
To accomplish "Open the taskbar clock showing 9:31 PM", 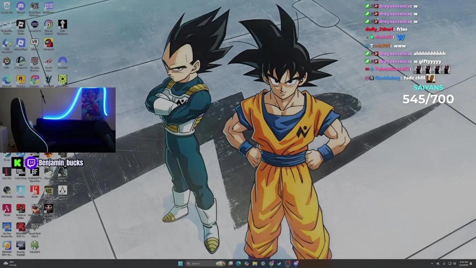I will pyautogui.click(x=463, y=264).
